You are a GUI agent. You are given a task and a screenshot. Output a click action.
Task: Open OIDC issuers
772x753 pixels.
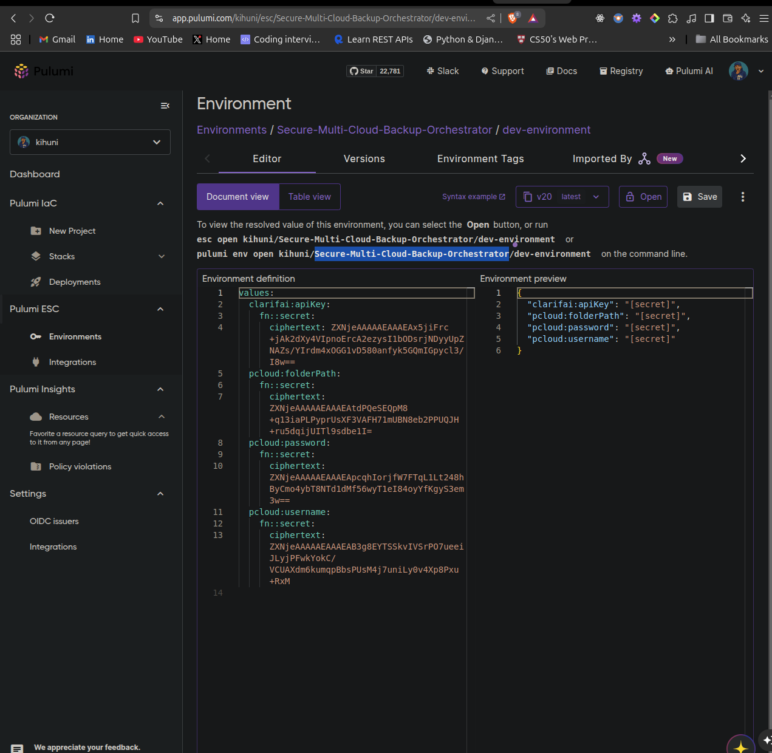coord(54,521)
